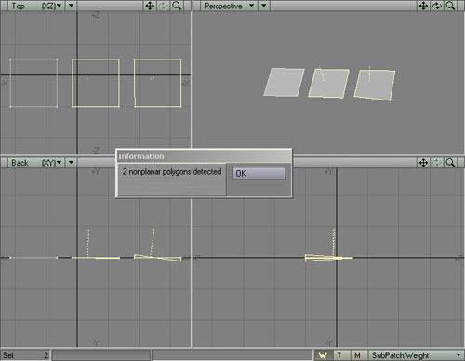
Task: Click the Top viewport rotate icon
Action: (x=164, y=6)
